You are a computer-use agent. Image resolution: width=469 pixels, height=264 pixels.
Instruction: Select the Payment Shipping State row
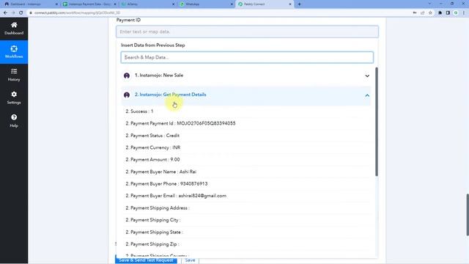point(246,232)
